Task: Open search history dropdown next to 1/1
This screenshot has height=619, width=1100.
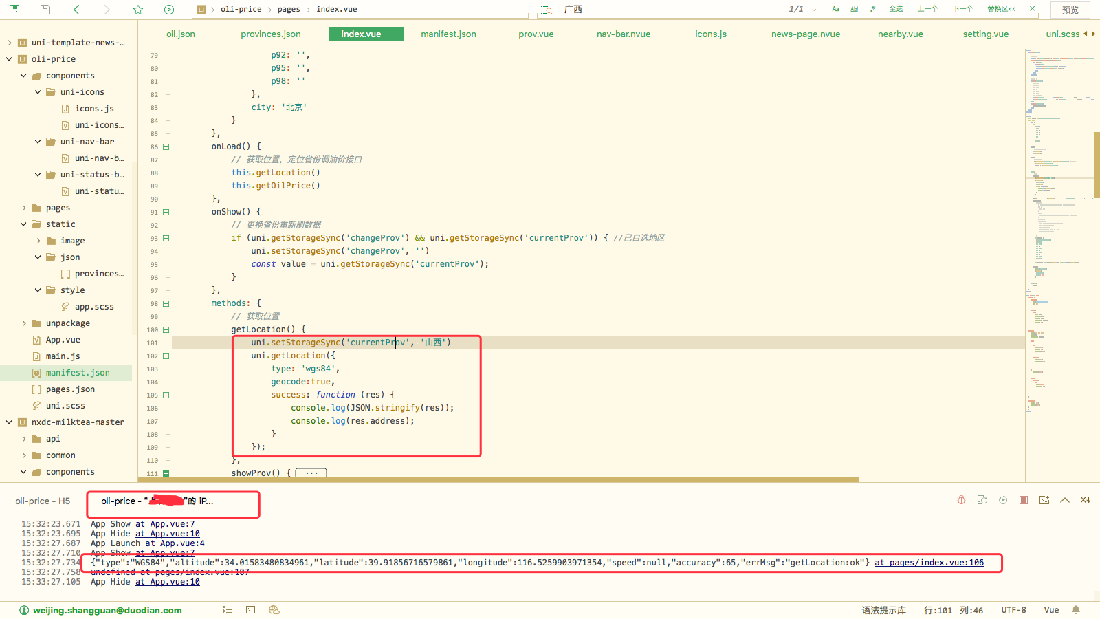Action: (x=814, y=10)
